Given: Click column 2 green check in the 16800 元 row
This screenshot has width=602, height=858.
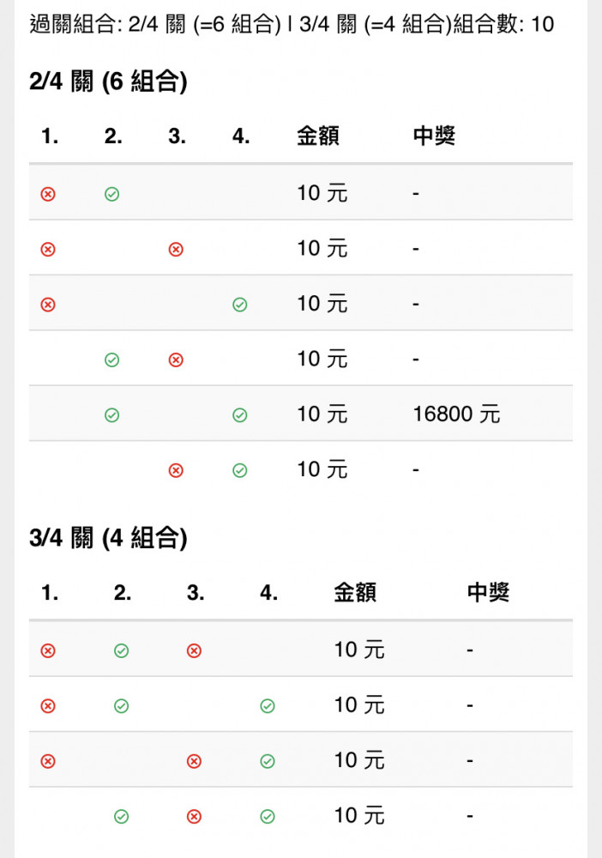Looking at the screenshot, I should 112,415.
